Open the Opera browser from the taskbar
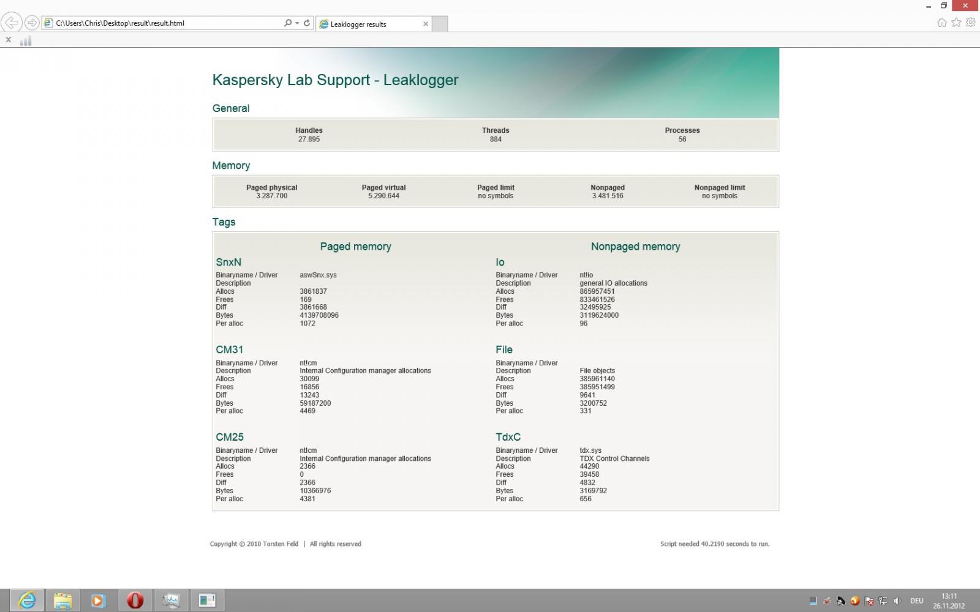Screen dimensions: 980x612 pos(135,600)
